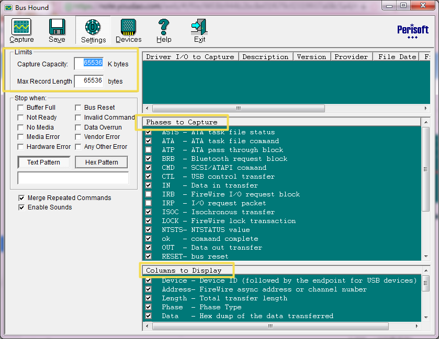Click Columns list scroll right arrow

(x=417, y=326)
